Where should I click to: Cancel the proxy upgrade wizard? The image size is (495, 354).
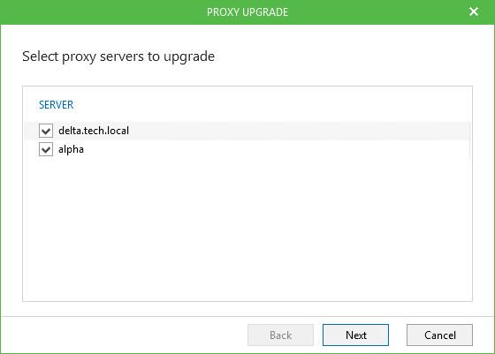coord(439,335)
